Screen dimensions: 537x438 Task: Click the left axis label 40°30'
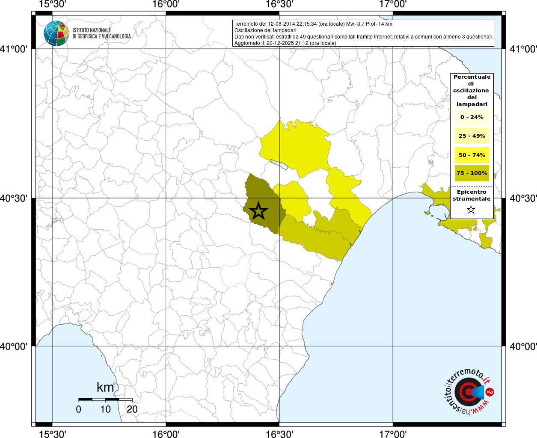click(x=14, y=198)
